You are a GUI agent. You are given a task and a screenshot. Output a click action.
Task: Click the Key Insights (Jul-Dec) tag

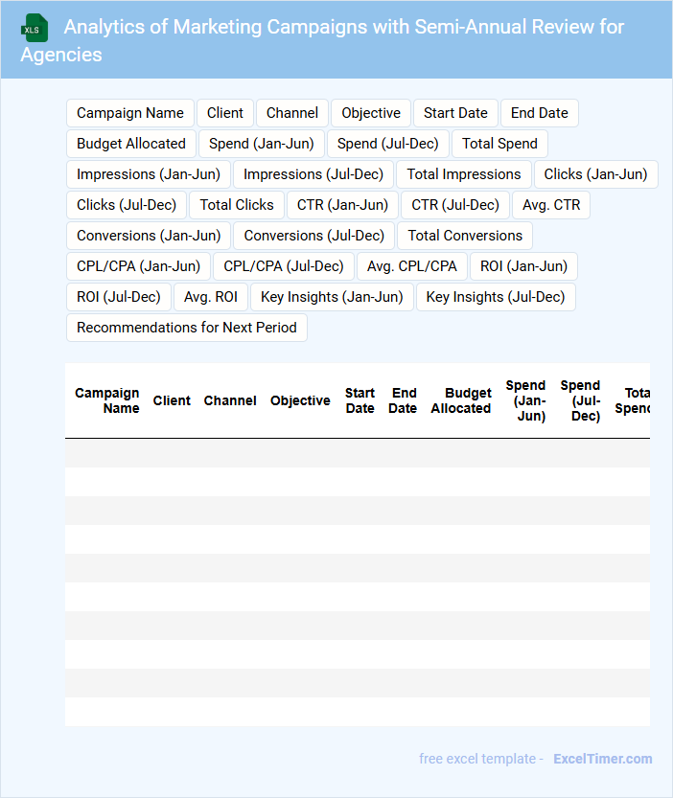pos(496,296)
